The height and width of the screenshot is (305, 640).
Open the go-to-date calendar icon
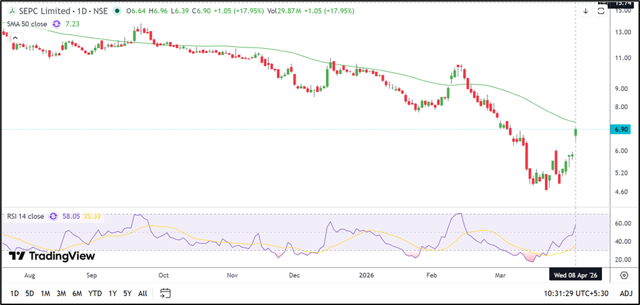point(165,293)
